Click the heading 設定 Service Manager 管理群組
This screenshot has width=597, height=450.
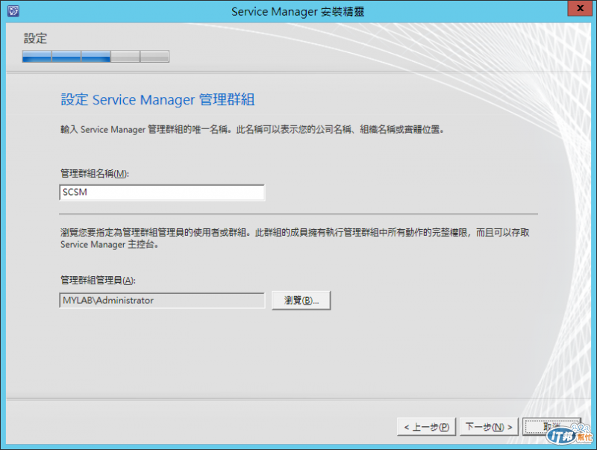pyautogui.click(x=157, y=100)
